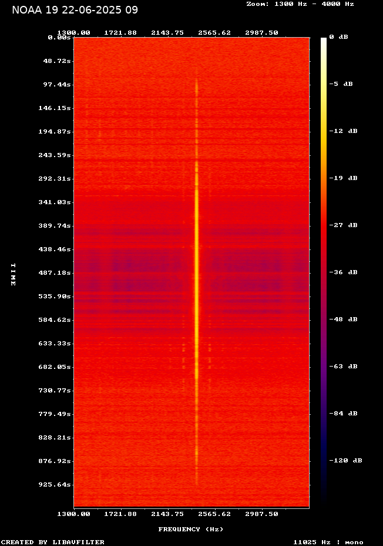Click 2565.62 on the bottom frequency axis

[214, 514]
